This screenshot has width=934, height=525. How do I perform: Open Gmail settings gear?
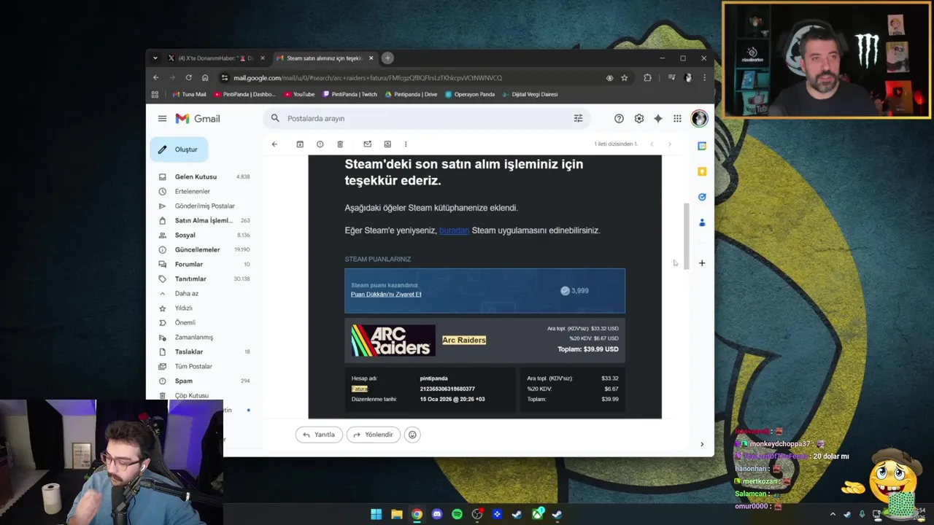(638, 118)
